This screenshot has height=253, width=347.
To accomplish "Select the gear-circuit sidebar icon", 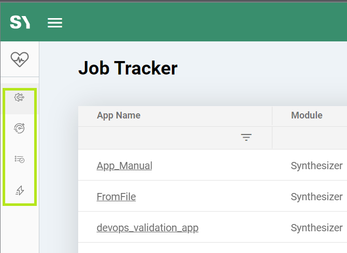I will tap(20, 98).
